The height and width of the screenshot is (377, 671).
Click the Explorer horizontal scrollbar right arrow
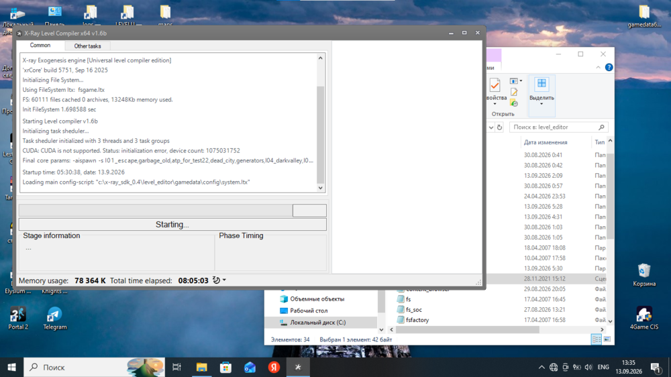pos(602,329)
